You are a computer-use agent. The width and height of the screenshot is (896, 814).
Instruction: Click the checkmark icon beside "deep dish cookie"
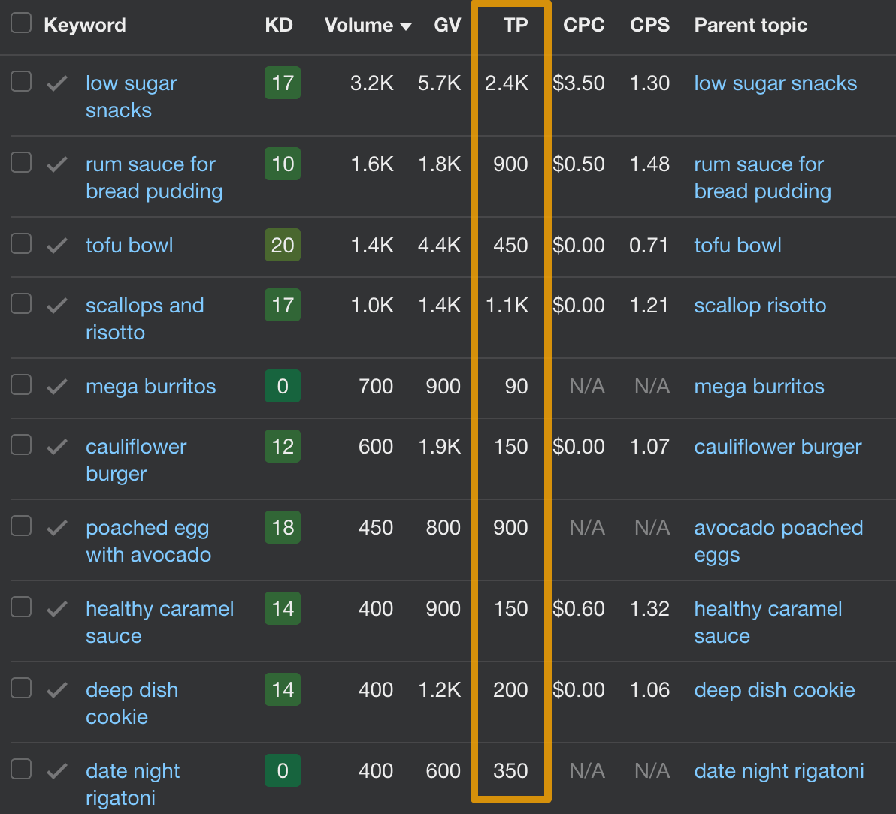56,690
